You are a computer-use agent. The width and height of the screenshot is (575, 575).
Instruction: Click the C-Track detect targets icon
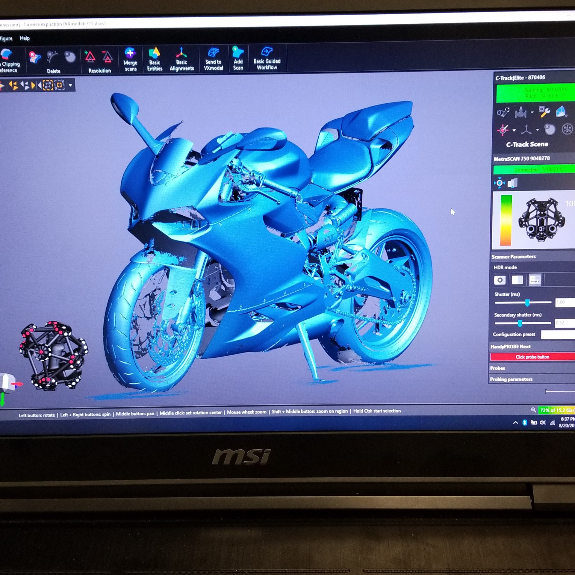click(503, 113)
